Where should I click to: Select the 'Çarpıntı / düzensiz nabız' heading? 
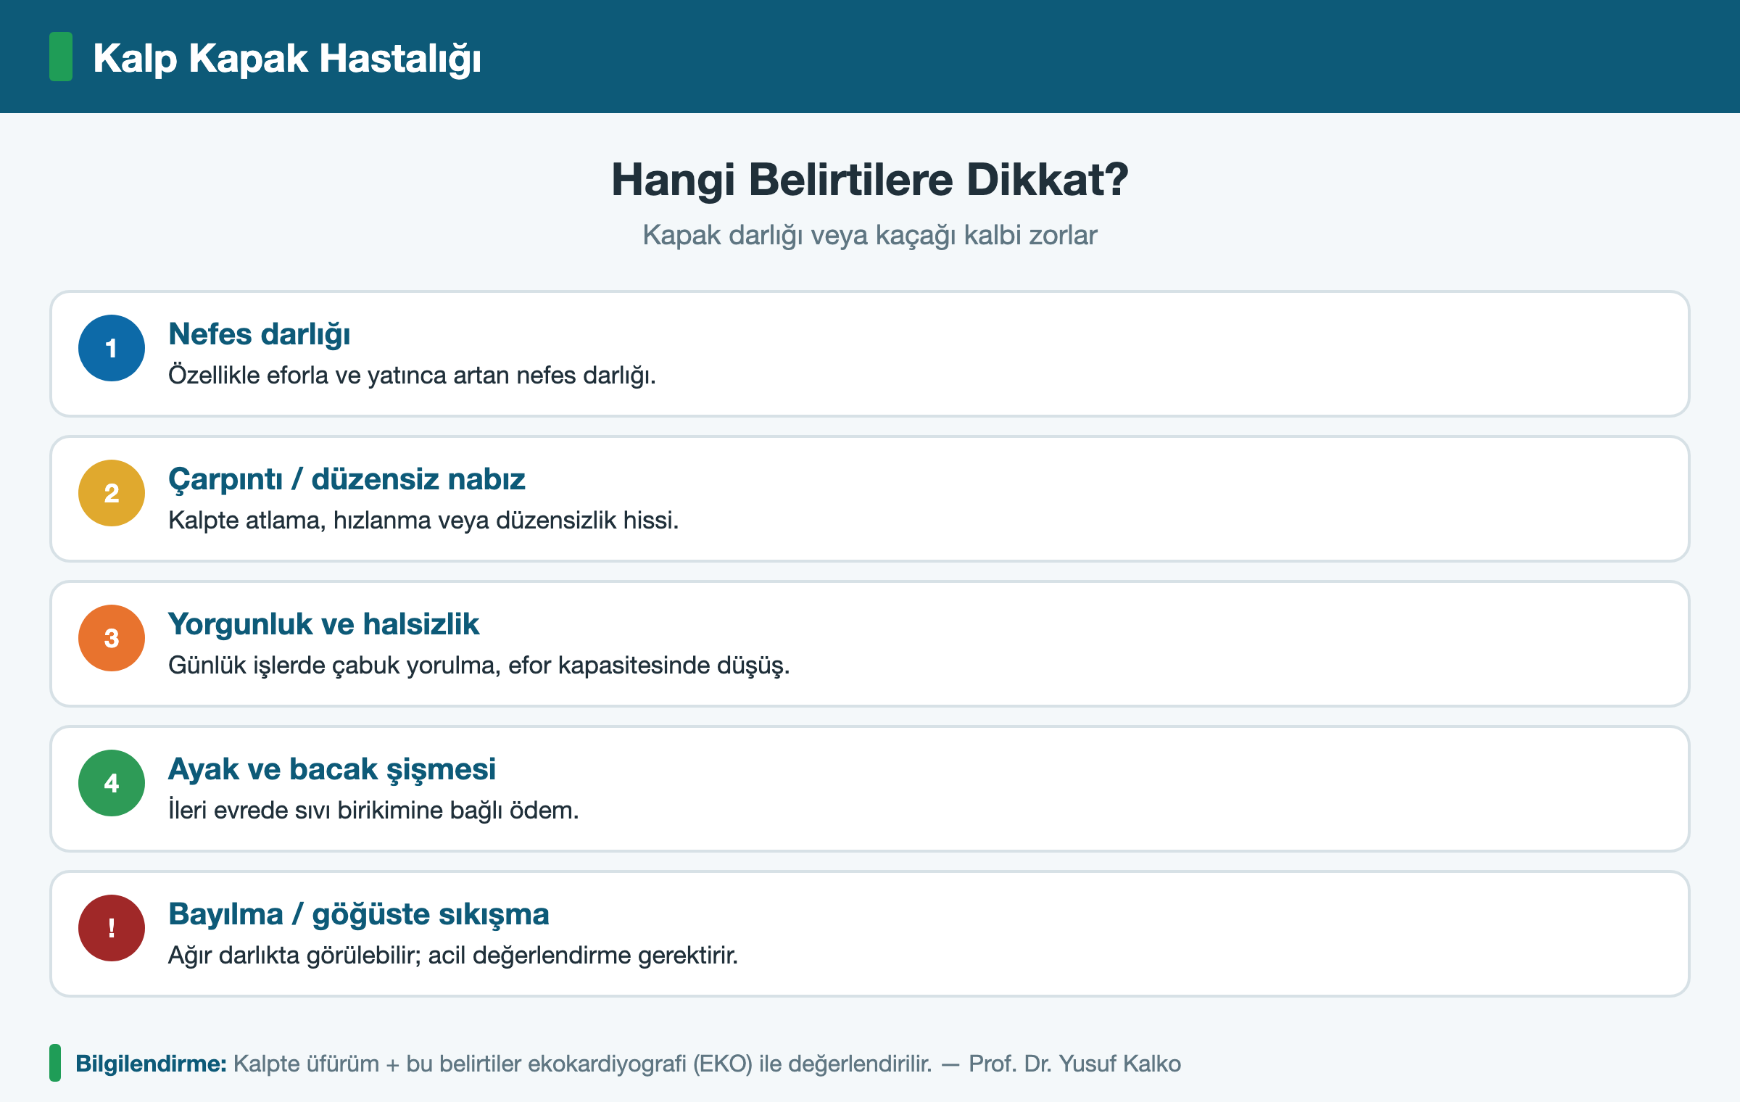[347, 479]
